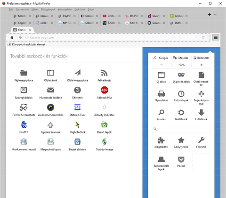Image resolution: width=226 pixels, height=198 pixels.
Task: Close the Firefox customize tab
Action: (x=30, y=30)
